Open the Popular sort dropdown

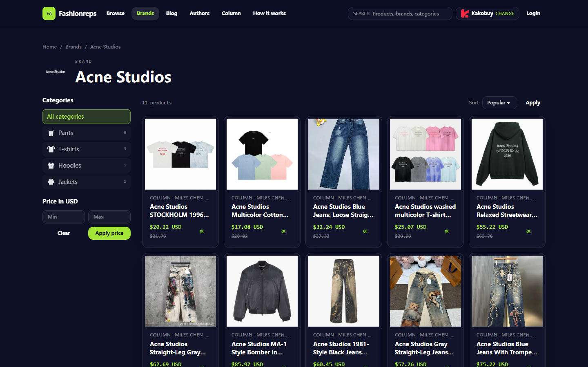coord(499,103)
